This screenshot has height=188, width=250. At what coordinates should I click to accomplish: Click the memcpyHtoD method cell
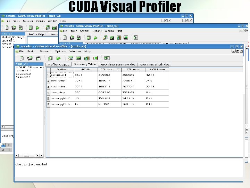62,98
